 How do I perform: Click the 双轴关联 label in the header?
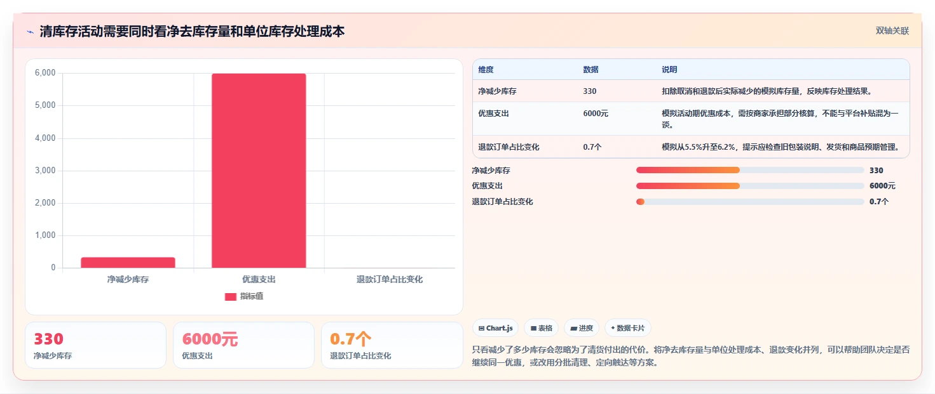point(892,30)
